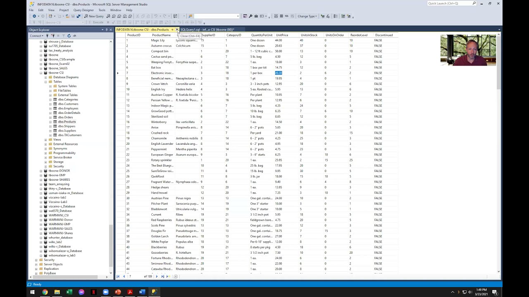Expand the Views folder node
This screenshot has width=529, height=297.
pos(45,139)
